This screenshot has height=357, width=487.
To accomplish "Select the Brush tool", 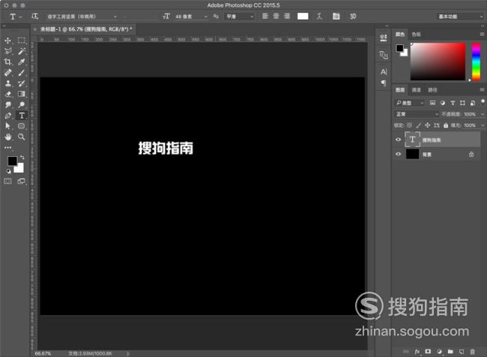I will 22,73.
